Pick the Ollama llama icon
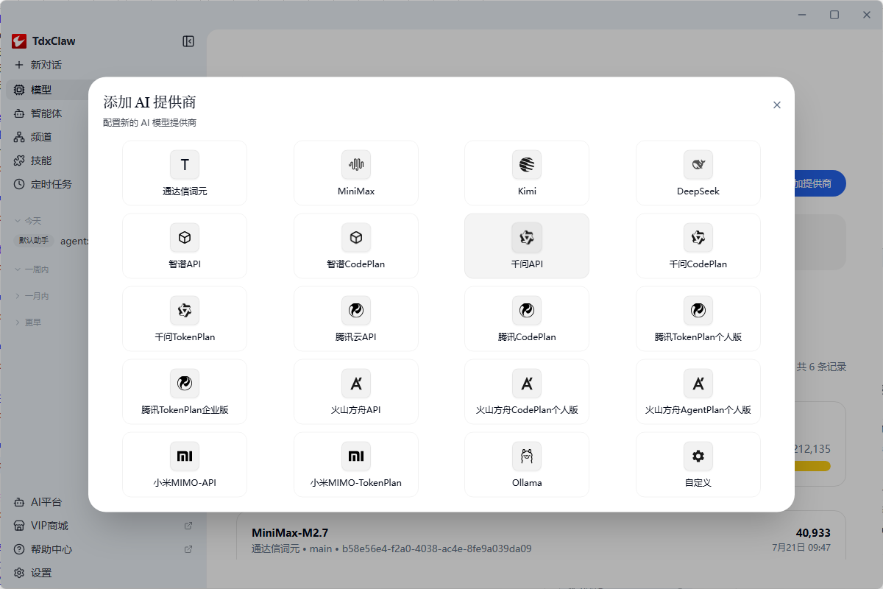883x589 pixels. click(527, 456)
